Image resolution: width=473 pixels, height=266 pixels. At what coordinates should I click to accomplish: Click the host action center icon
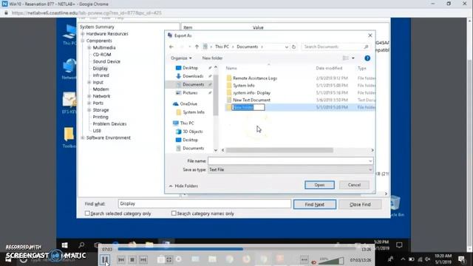(x=461, y=259)
